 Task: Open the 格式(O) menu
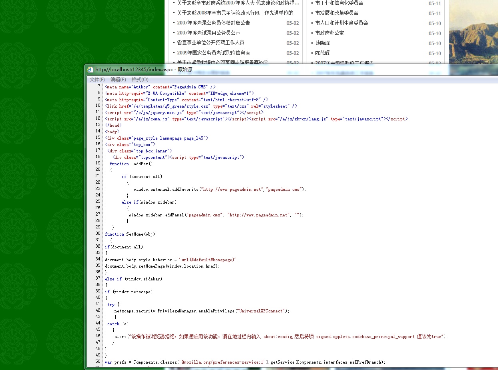click(x=140, y=80)
